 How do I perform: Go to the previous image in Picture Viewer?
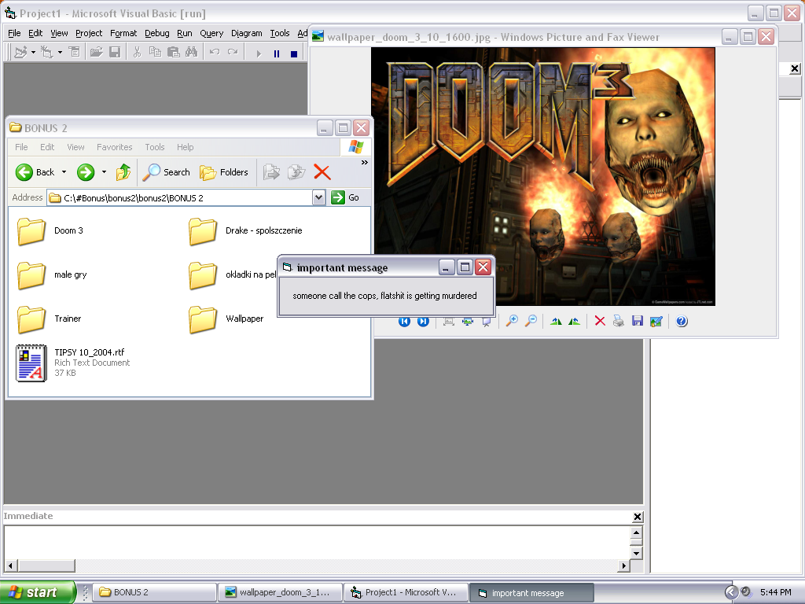pyautogui.click(x=405, y=322)
